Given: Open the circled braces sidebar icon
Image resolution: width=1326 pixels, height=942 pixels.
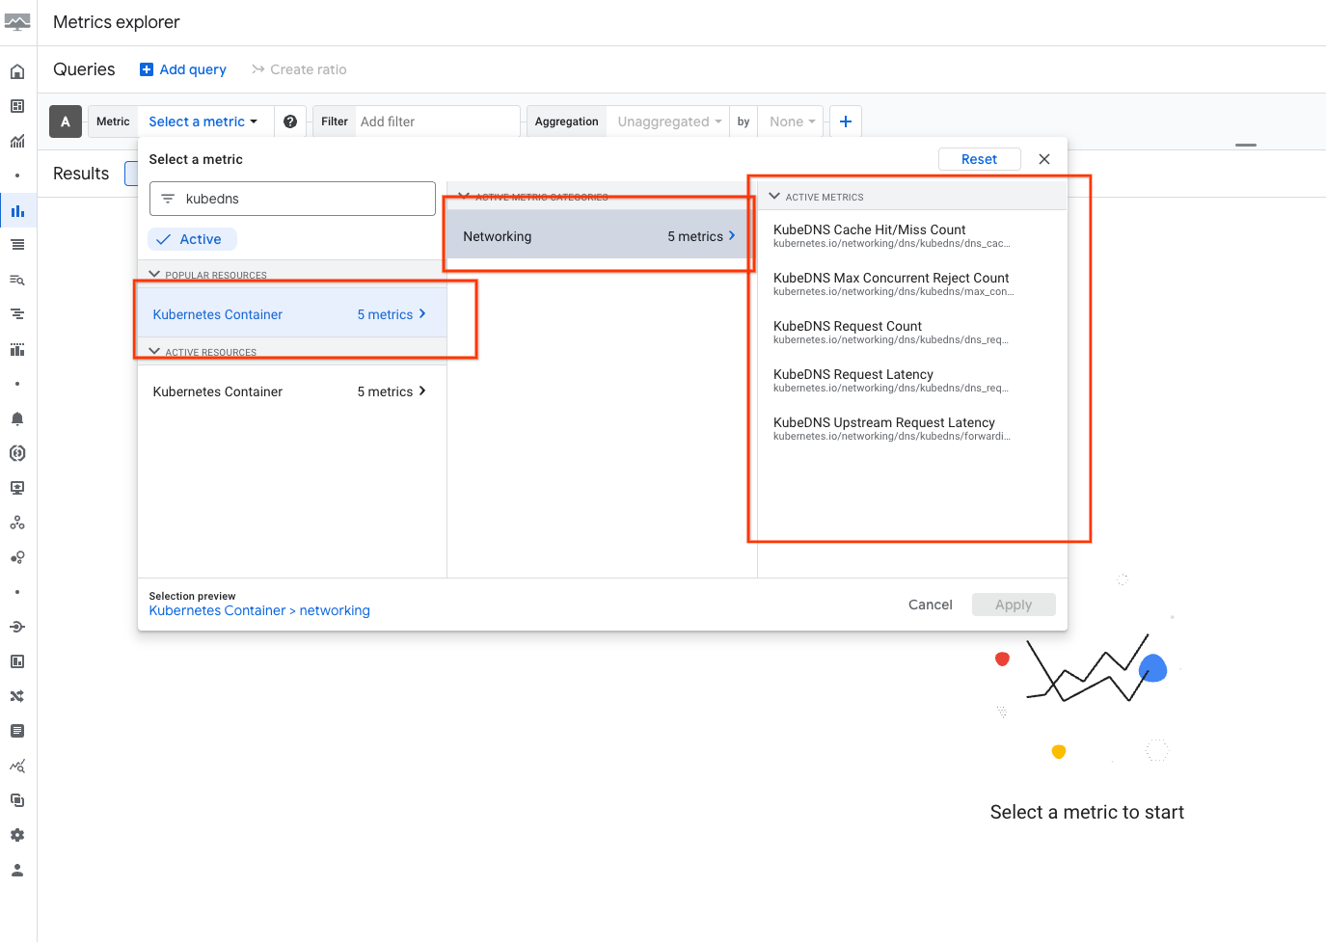Looking at the screenshot, I should click(x=17, y=453).
